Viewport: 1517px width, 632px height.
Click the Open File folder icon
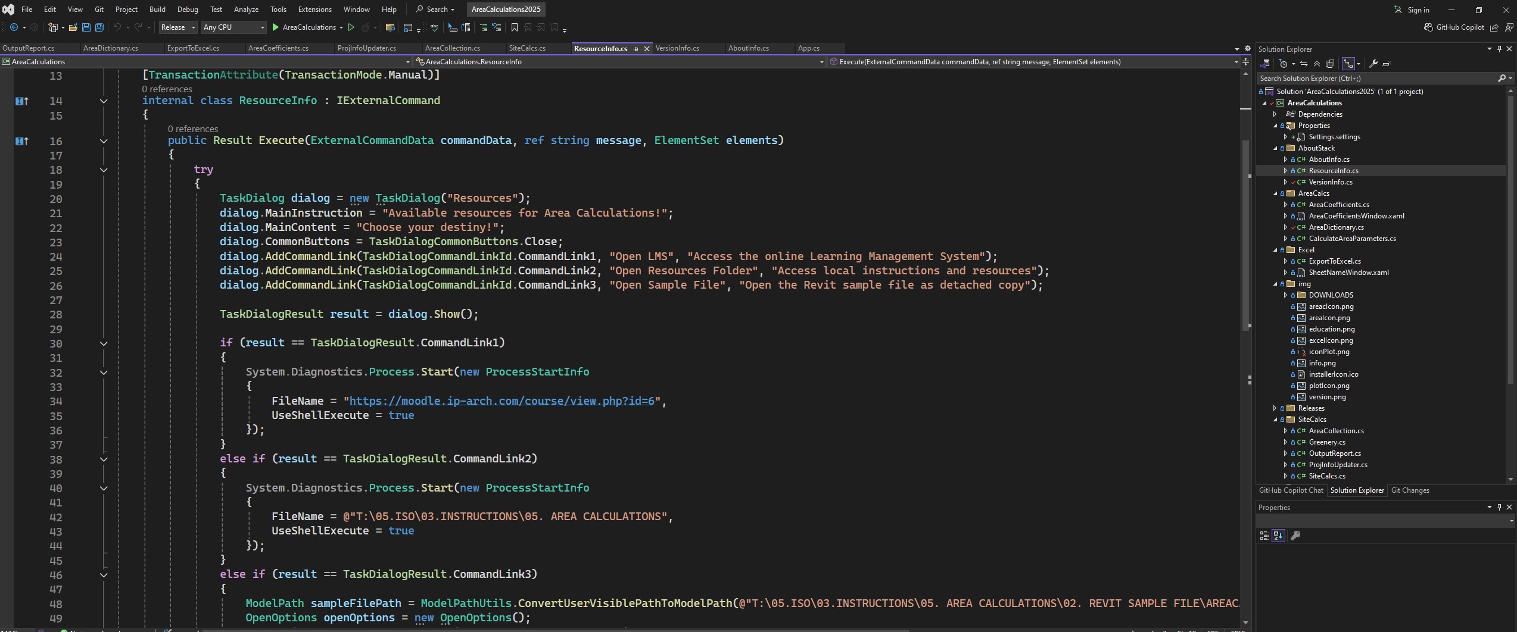[x=73, y=27]
